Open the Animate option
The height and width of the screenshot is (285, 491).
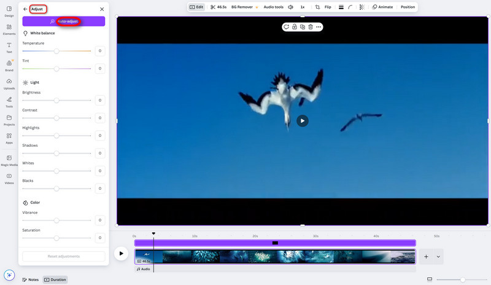(382, 7)
